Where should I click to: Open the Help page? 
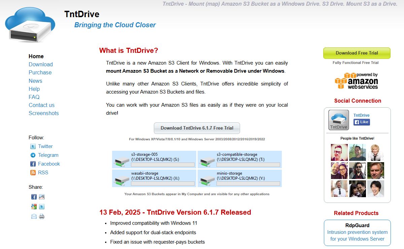pos(34,89)
